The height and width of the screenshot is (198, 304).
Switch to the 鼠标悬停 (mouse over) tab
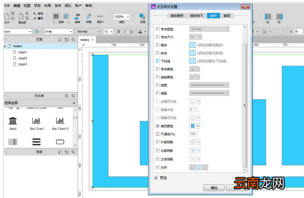tap(177, 16)
